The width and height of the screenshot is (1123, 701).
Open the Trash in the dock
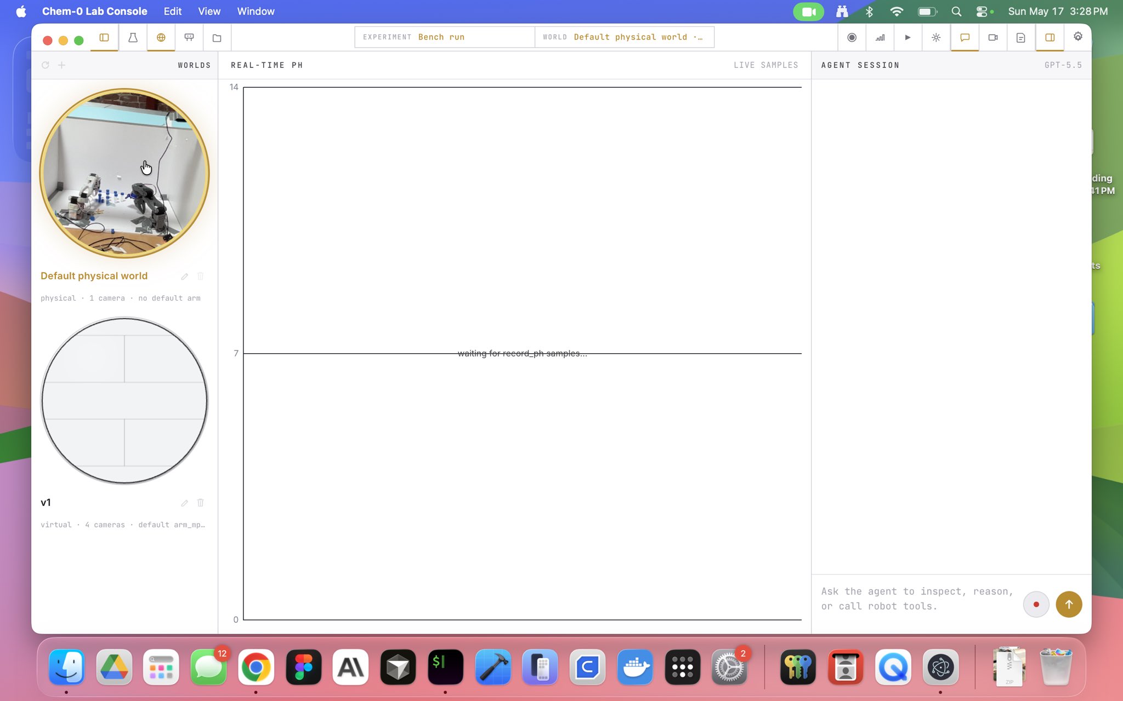coord(1056,667)
